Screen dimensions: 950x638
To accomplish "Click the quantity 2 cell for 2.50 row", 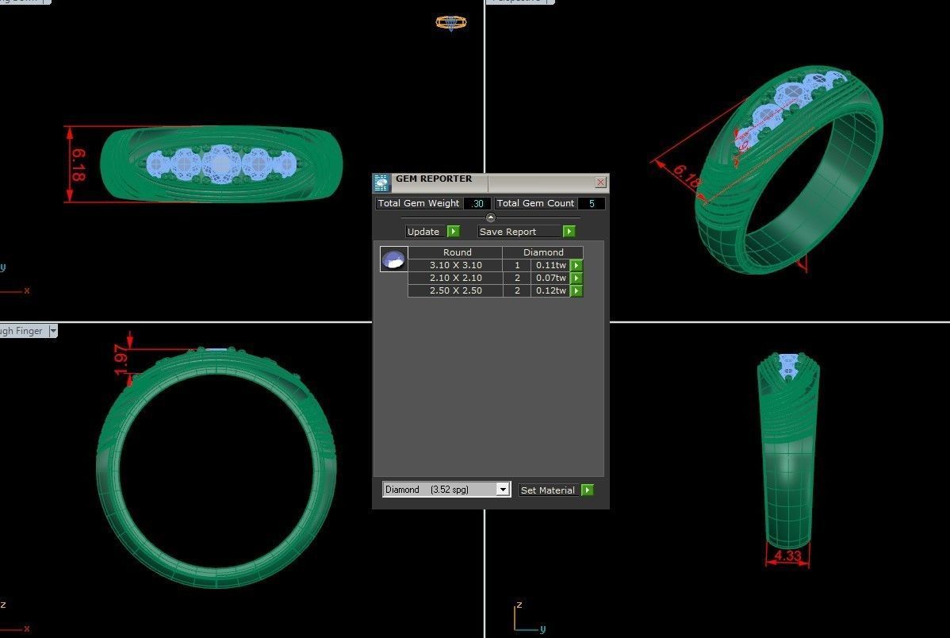I will [x=517, y=290].
